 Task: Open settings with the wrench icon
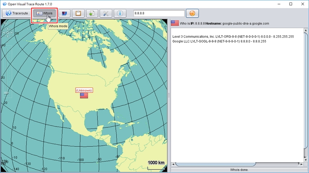(x=106, y=13)
